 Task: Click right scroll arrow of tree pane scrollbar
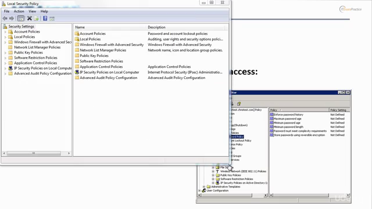point(69,153)
